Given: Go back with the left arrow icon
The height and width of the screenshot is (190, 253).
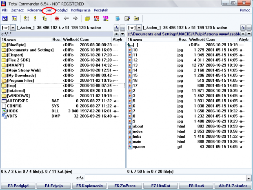Looking at the screenshot, I should tap(66, 18).
